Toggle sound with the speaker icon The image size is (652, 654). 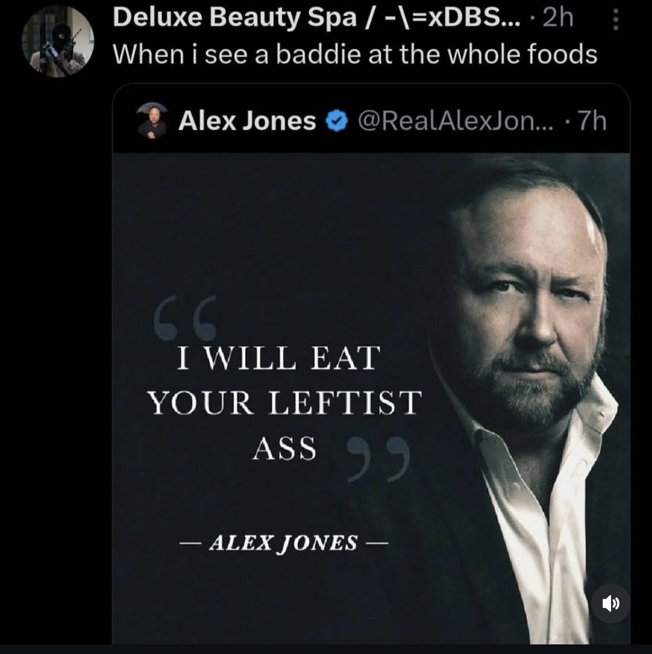pyautogui.click(x=611, y=603)
